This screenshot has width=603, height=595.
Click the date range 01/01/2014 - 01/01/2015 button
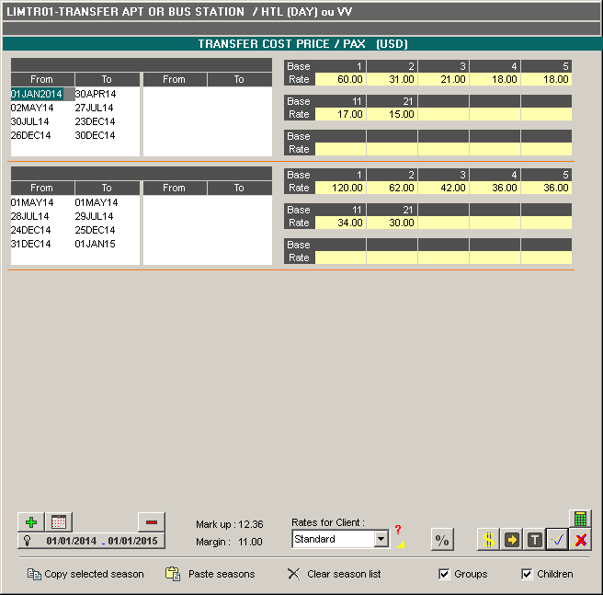[x=101, y=541]
